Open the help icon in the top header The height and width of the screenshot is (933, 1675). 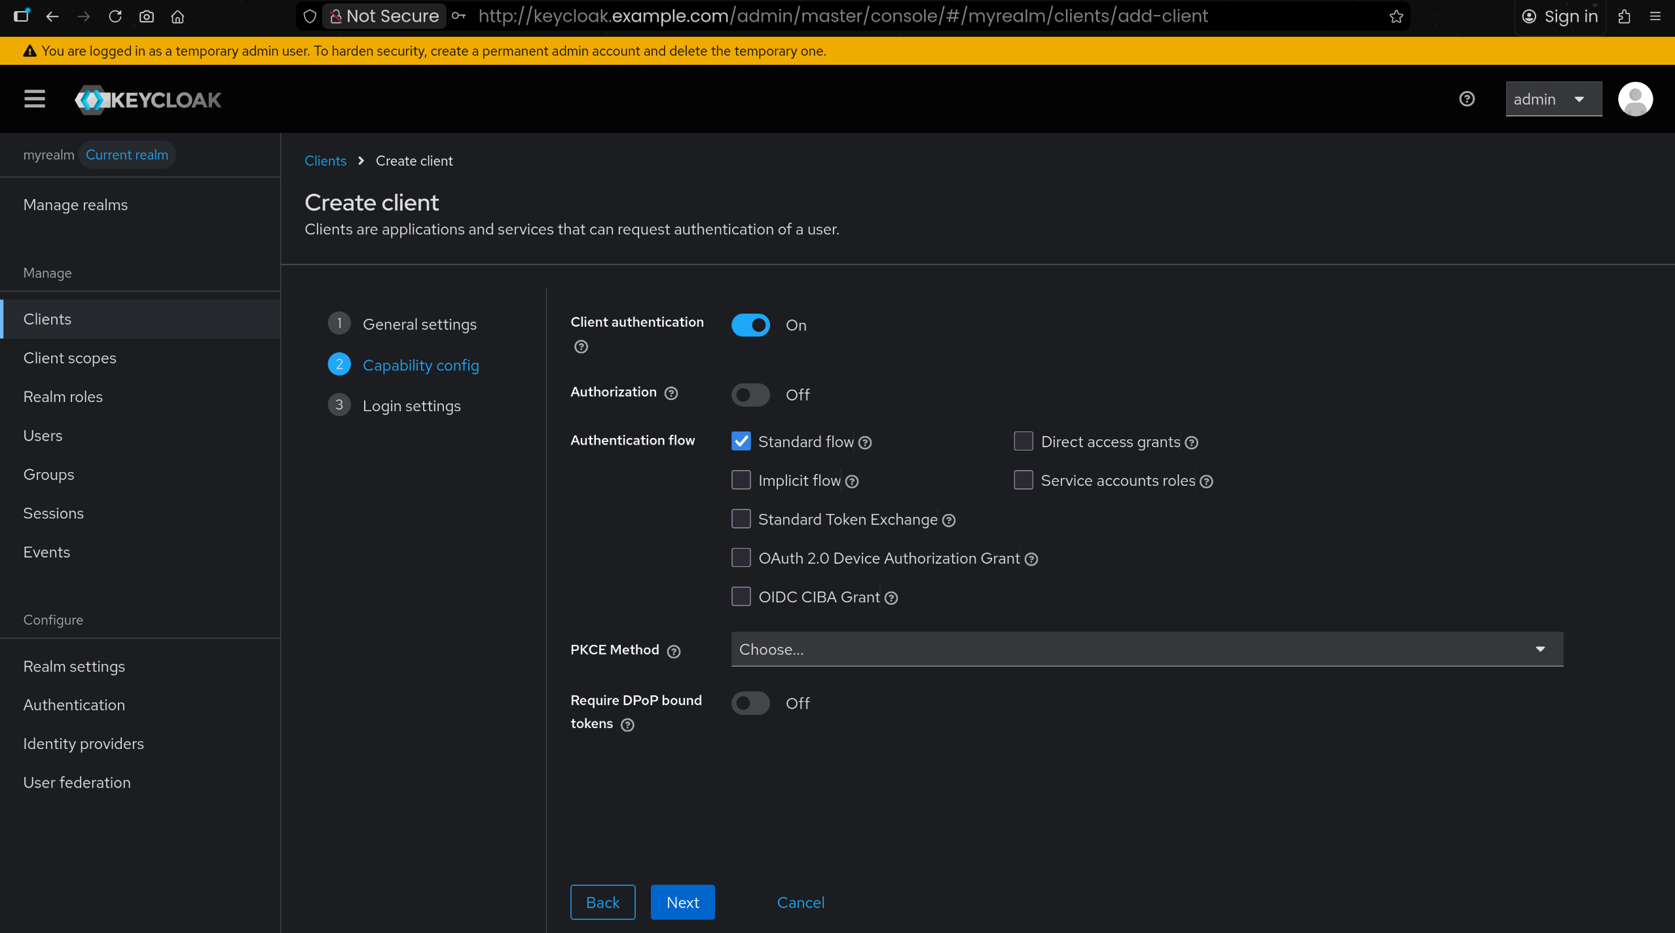point(1467,99)
